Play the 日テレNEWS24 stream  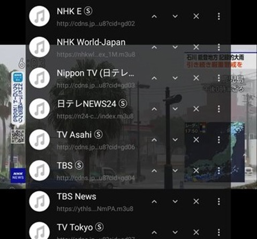coord(92,104)
